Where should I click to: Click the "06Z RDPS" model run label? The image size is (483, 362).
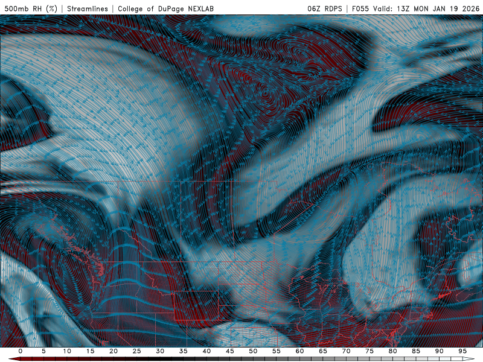pos(324,8)
